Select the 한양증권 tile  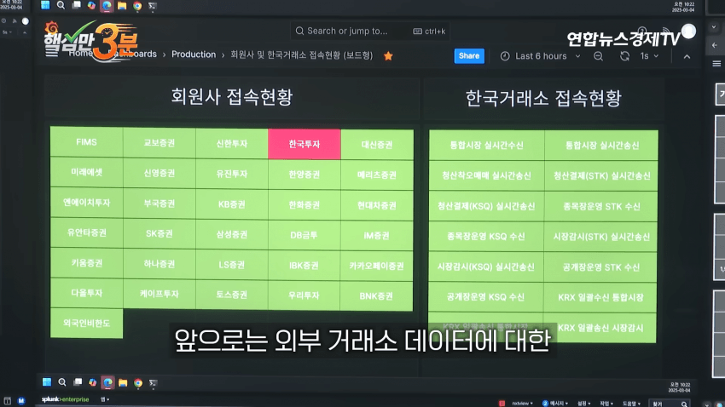(304, 175)
